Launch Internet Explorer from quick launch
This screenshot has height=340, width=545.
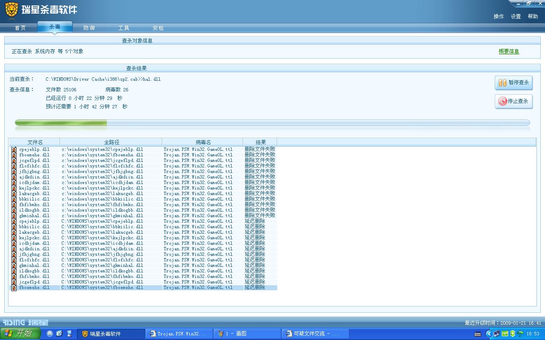(x=59, y=334)
